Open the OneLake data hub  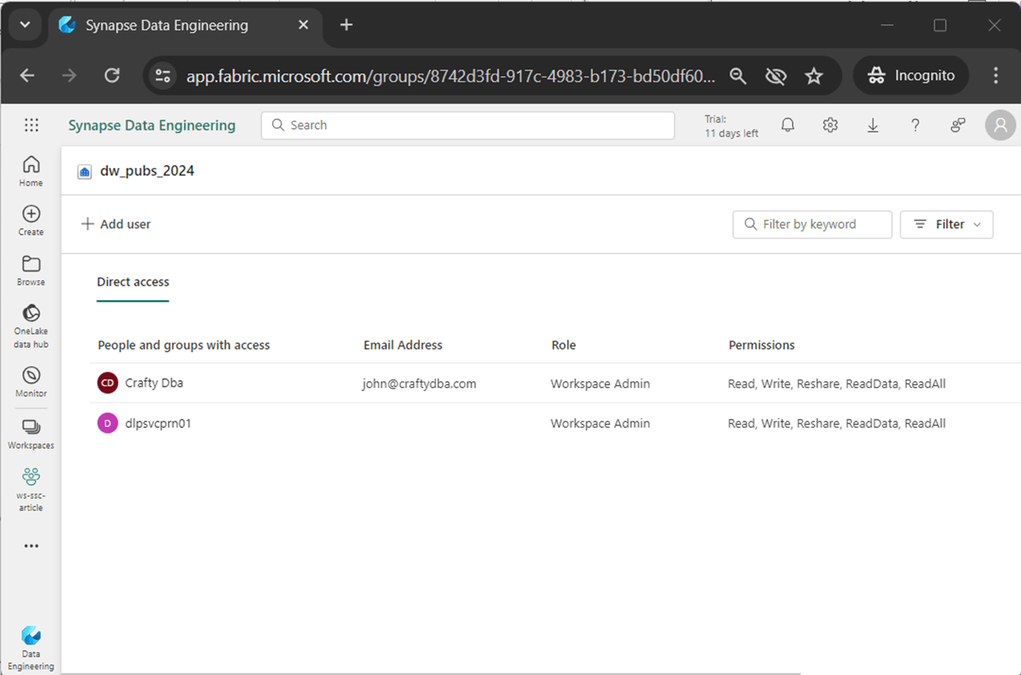point(31,326)
